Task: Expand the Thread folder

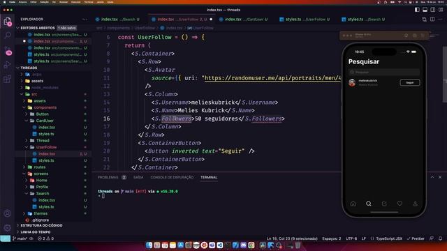Action: click(43, 141)
